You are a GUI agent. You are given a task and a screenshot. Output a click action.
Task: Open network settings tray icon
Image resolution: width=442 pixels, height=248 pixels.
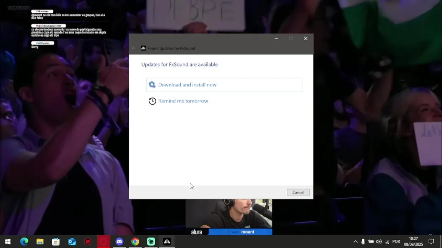[x=387, y=241]
